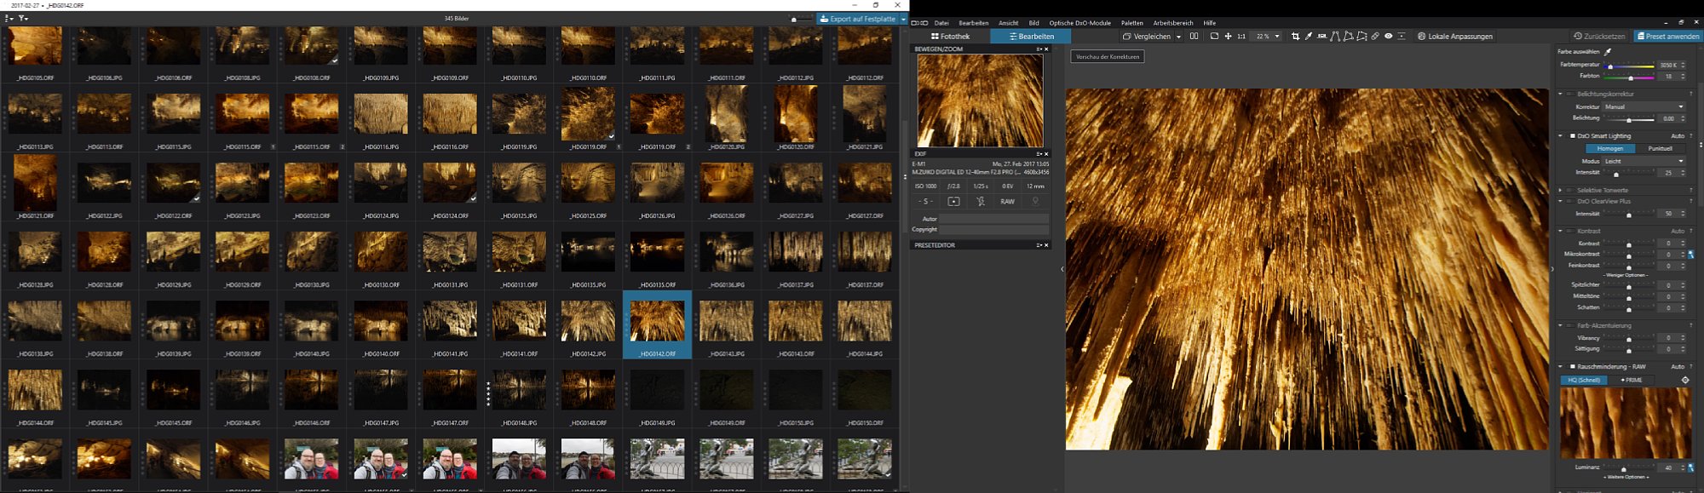
Task: Select thumbnail _HDG0142.ORF in browser
Action: (x=657, y=324)
